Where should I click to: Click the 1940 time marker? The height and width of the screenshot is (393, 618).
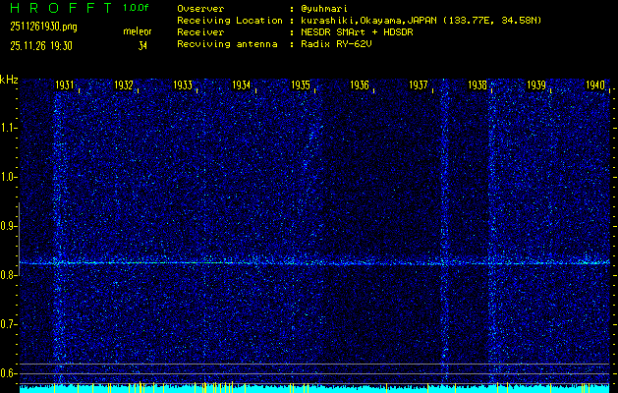pyautogui.click(x=595, y=85)
